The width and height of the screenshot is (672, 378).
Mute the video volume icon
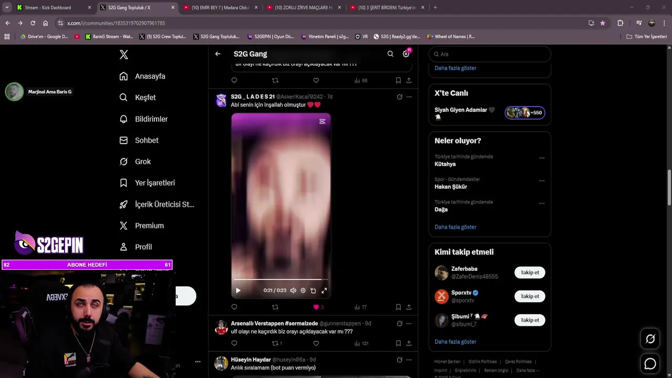pyautogui.click(x=293, y=290)
